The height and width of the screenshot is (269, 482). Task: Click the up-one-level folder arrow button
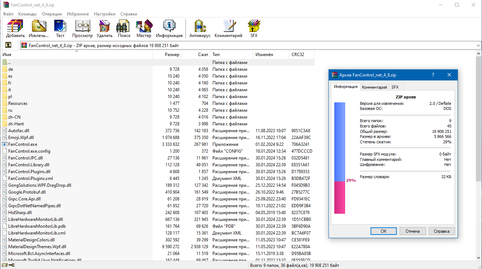8,45
